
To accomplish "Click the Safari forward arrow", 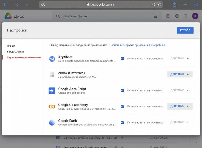I will pos(27,5).
